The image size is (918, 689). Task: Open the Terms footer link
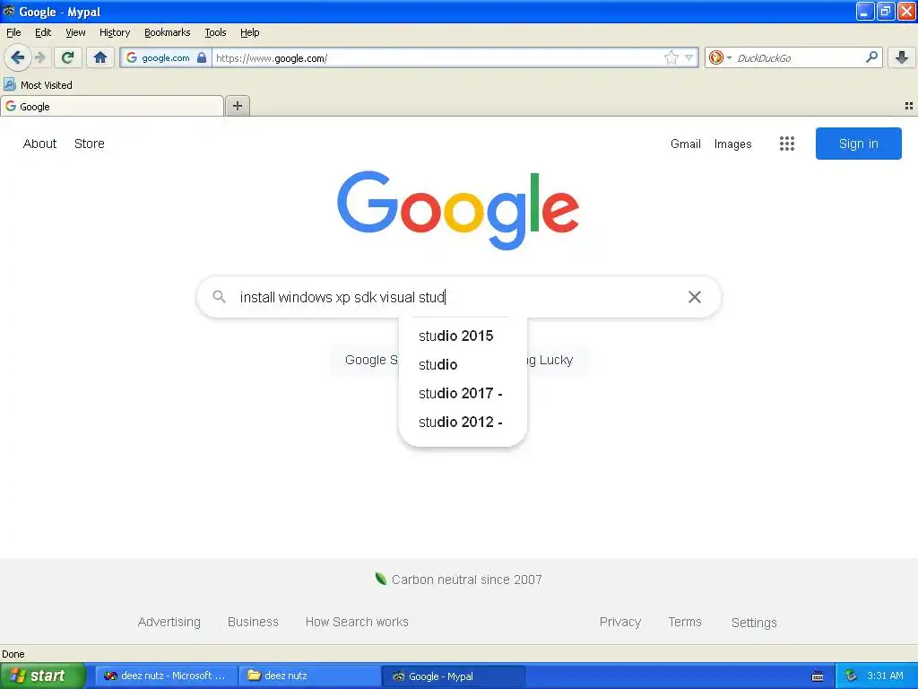point(684,622)
